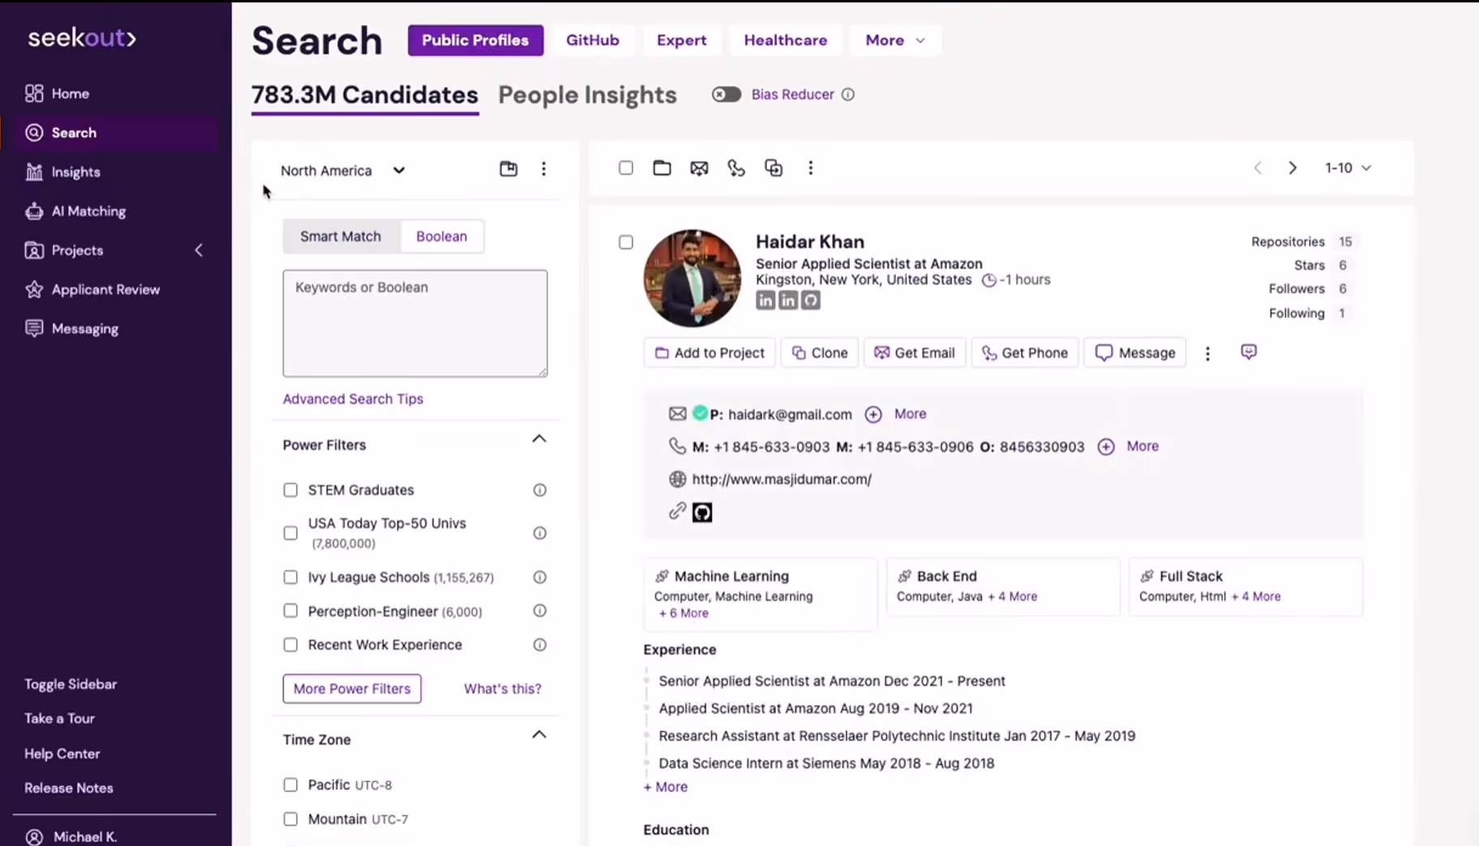Switch to the Smart Match mode
This screenshot has height=846, width=1479.
pyautogui.click(x=341, y=236)
